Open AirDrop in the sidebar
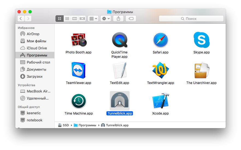Viewport: 241px width, 150px height. [x=35, y=34]
